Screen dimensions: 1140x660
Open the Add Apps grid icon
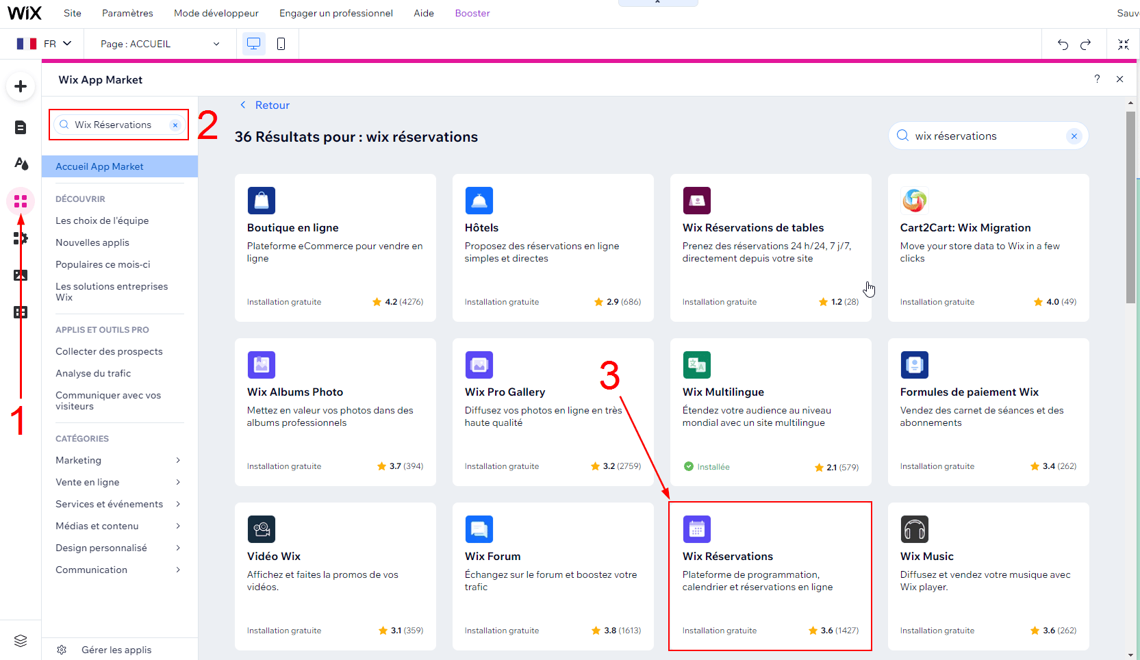tap(21, 201)
